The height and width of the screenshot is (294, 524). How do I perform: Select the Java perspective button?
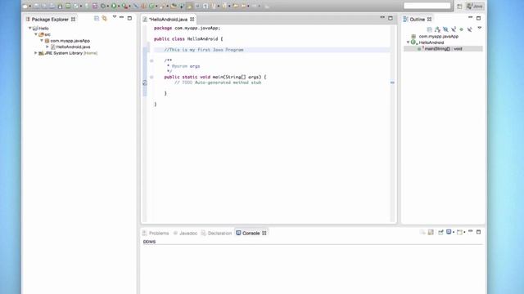coord(475,6)
